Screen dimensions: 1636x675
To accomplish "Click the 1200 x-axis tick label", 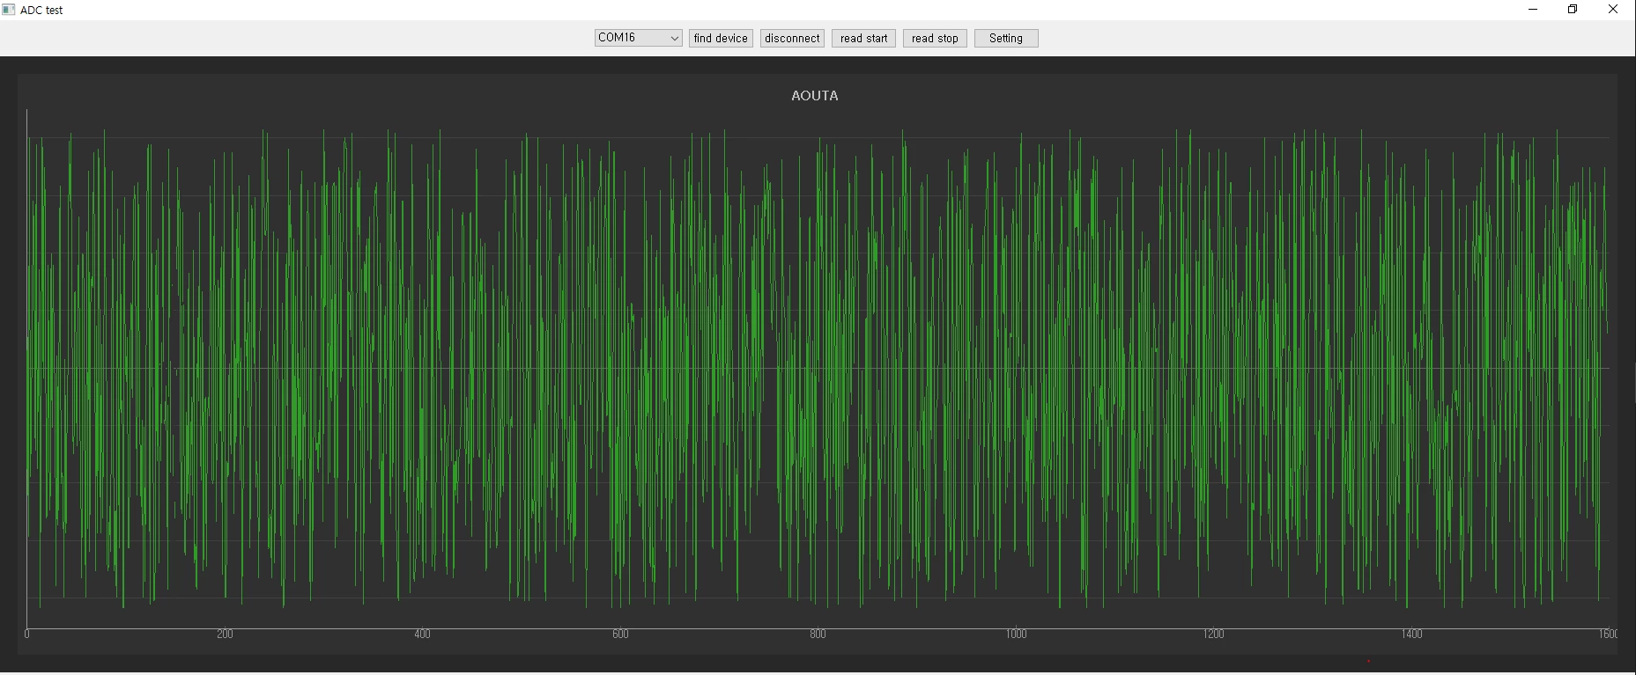I will [1213, 635].
